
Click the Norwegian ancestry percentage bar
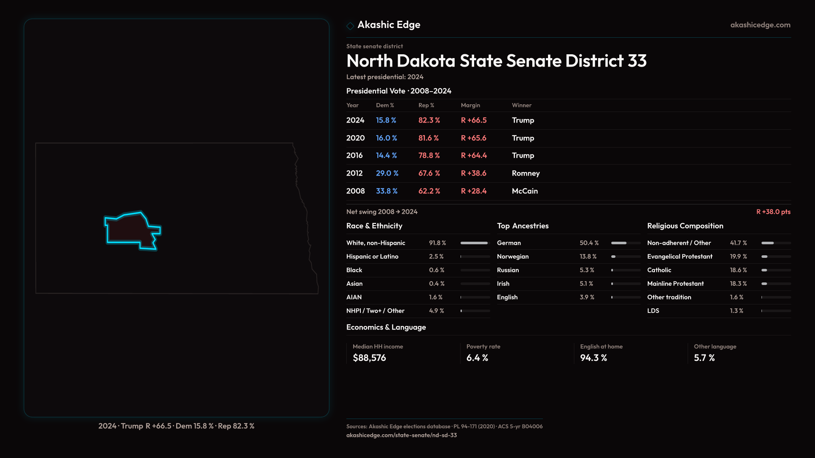[625, 257]
